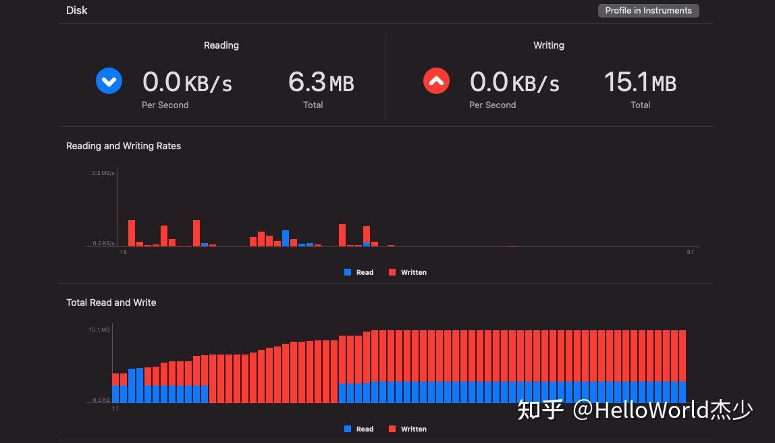Viewport: 775px width, 443px height.
Task: Click the 15.1 MB axis label in Total chart
Action: (99, 330)
